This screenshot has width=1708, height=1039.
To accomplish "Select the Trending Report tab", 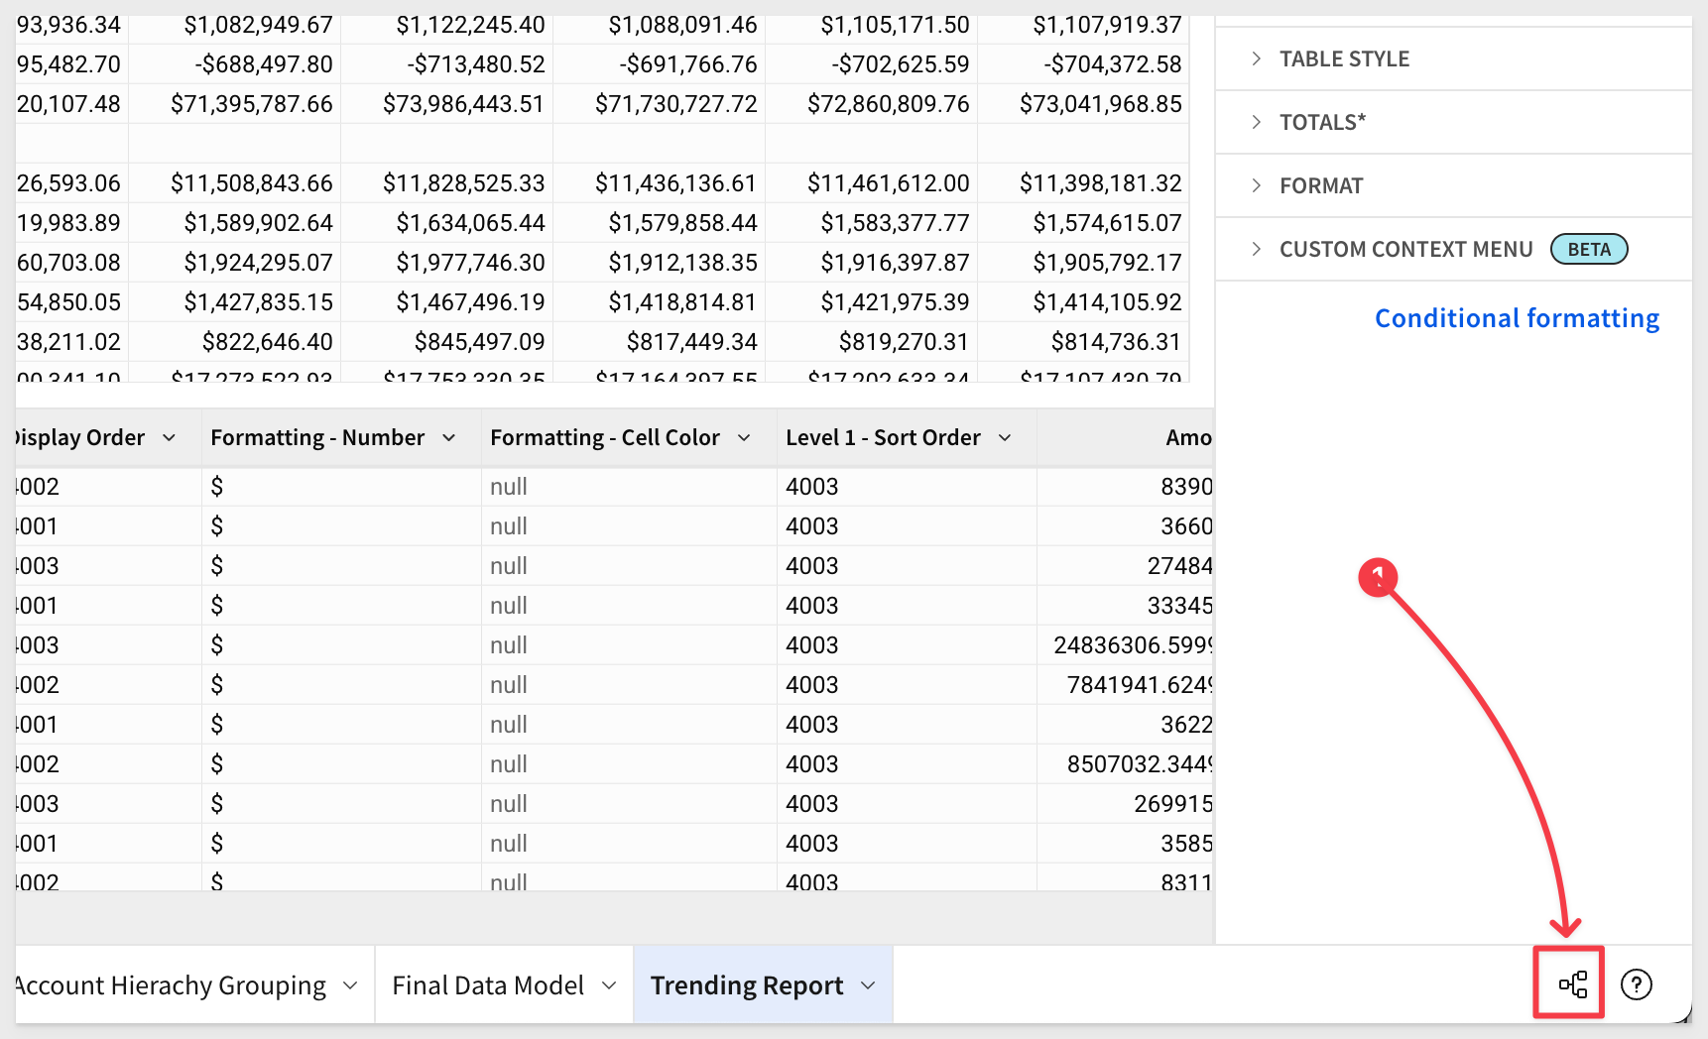I will coord(747,985).
